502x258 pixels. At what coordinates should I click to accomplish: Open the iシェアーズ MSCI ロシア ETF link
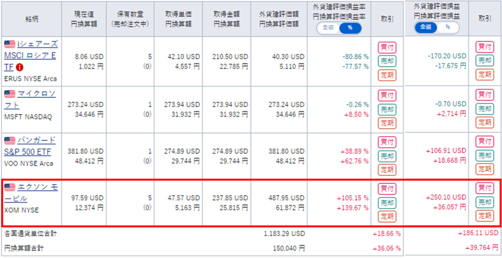click(31, 55)
